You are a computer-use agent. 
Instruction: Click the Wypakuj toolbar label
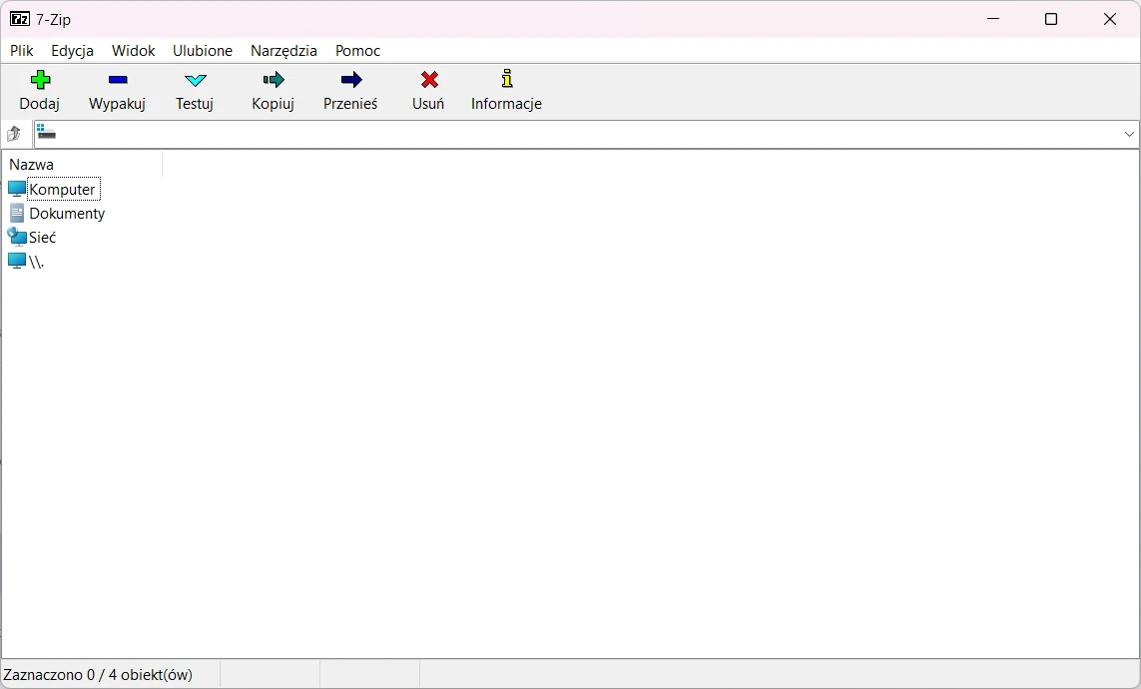pos(117,103)
